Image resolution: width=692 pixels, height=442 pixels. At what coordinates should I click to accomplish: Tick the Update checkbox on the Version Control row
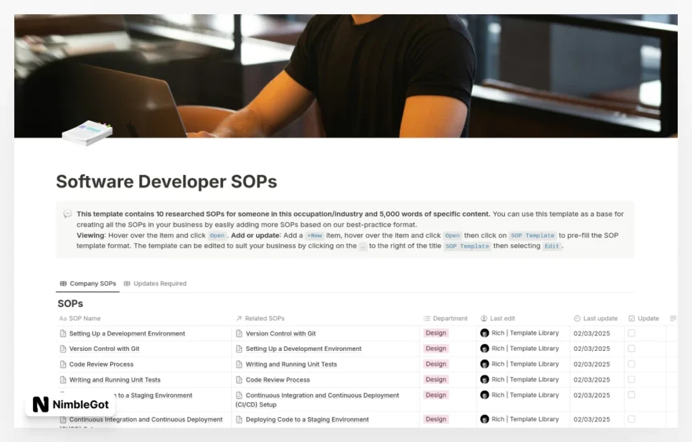(631, 348)
